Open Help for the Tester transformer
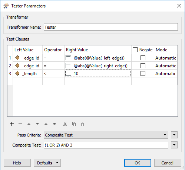This screenshot has width=185, height=170. [x=17, y=163]
